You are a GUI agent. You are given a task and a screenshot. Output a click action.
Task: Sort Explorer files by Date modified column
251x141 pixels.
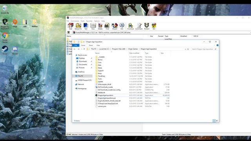tap(134, 53)
